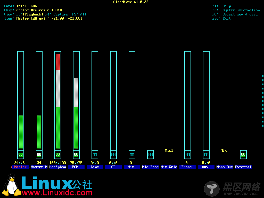Select the Master M channel label
The height and width of the screenshot is (198, 264).
click(39, 167)
